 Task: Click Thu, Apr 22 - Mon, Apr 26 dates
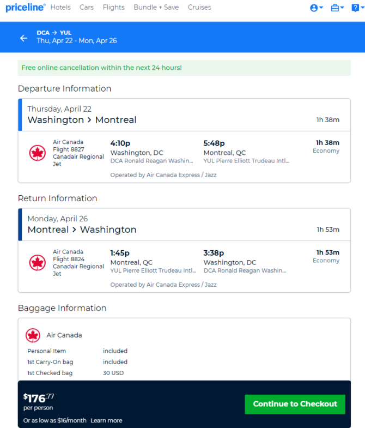point(77,41)
